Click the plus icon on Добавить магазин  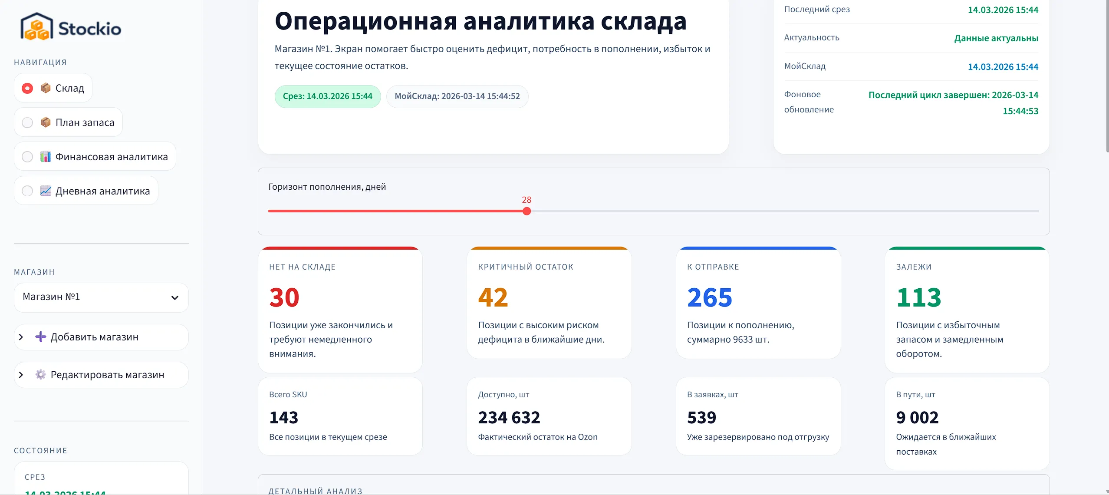[x=40, y=337]
